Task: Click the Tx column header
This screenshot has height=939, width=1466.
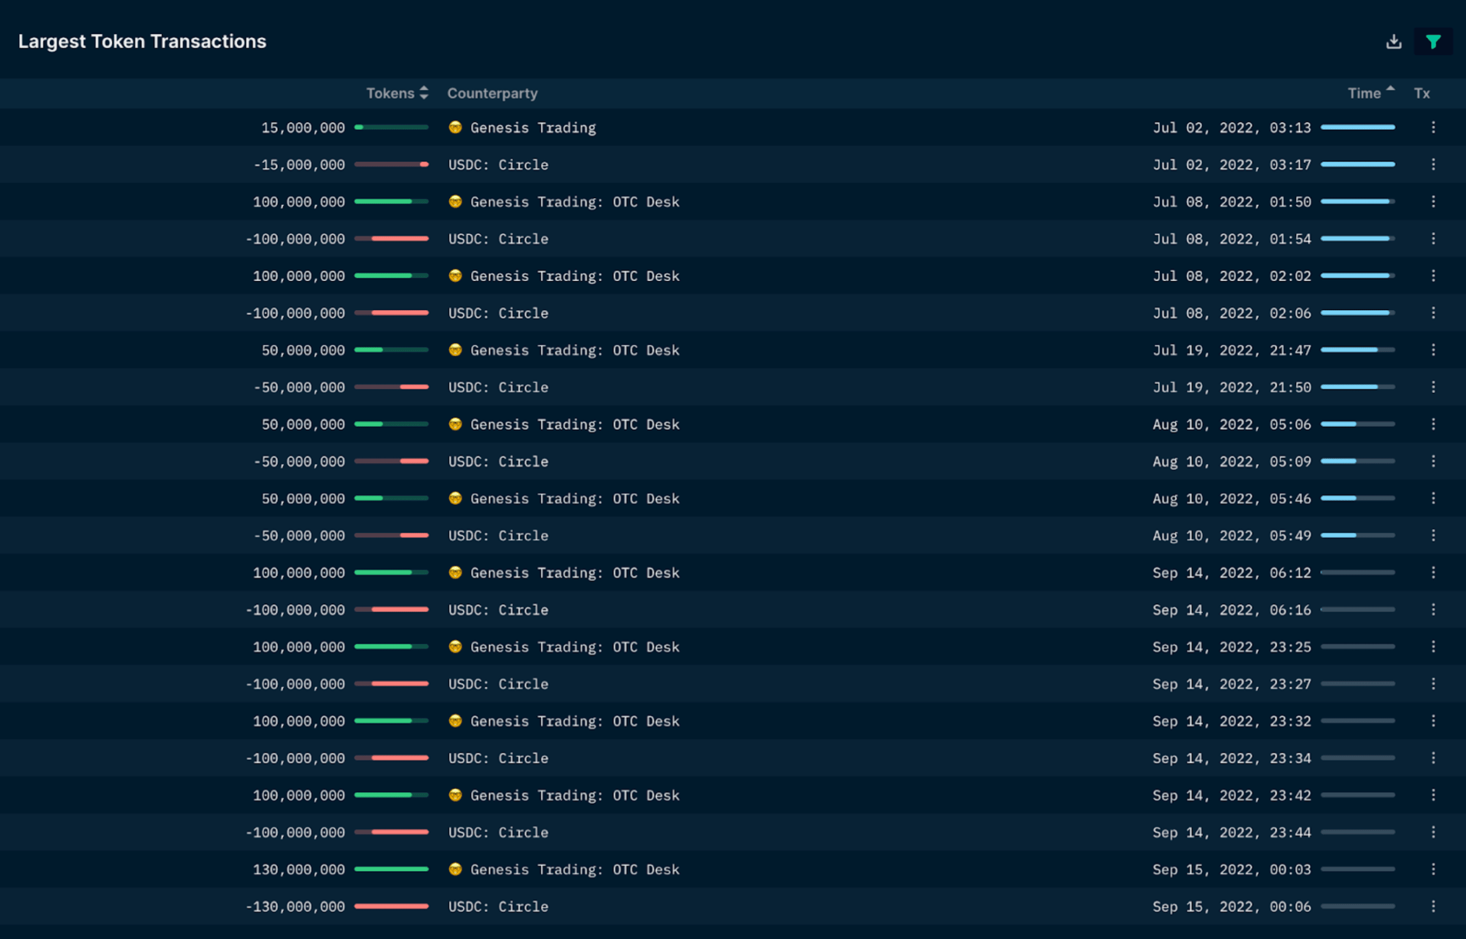Action: [1421, 93]
